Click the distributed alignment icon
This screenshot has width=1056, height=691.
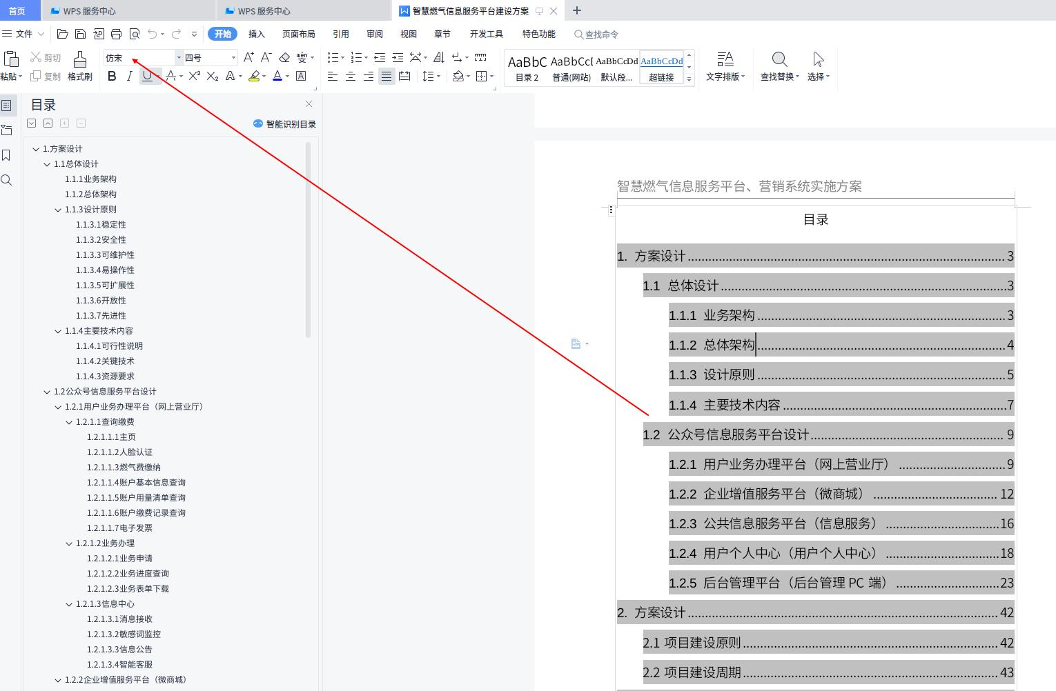pos(404,76)
